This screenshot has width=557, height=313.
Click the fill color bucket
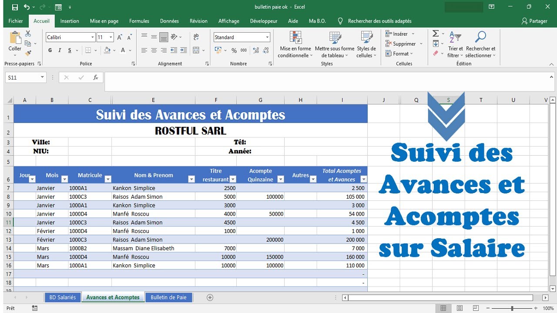point(107,50)
